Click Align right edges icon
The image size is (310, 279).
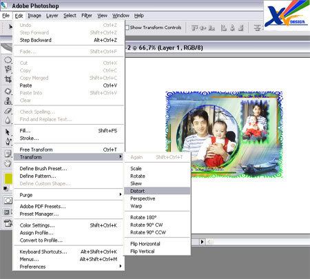click(240, 28)
